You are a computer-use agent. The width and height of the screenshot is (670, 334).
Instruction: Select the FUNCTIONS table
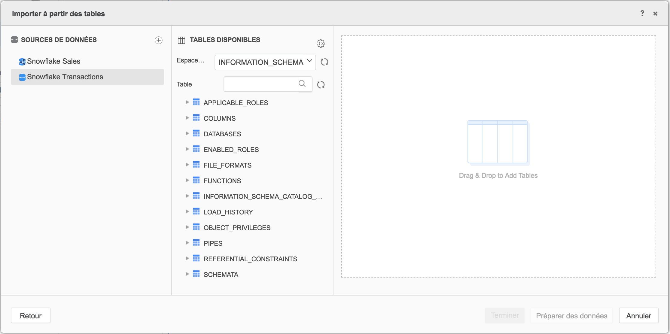tap(222, 181)
